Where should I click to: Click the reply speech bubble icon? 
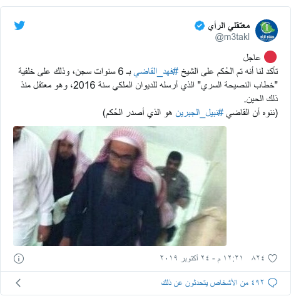pyautogui.click(x=272, y=283)
